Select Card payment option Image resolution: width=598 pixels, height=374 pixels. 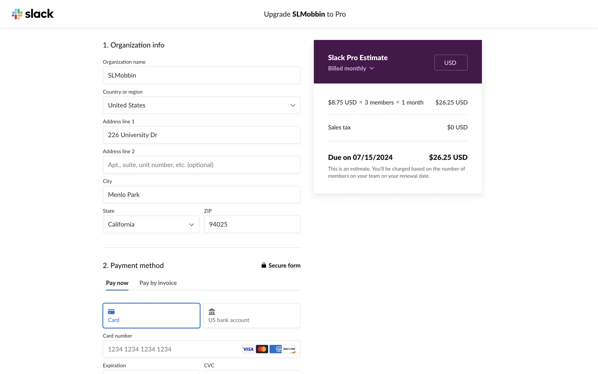tap(151, 315)
